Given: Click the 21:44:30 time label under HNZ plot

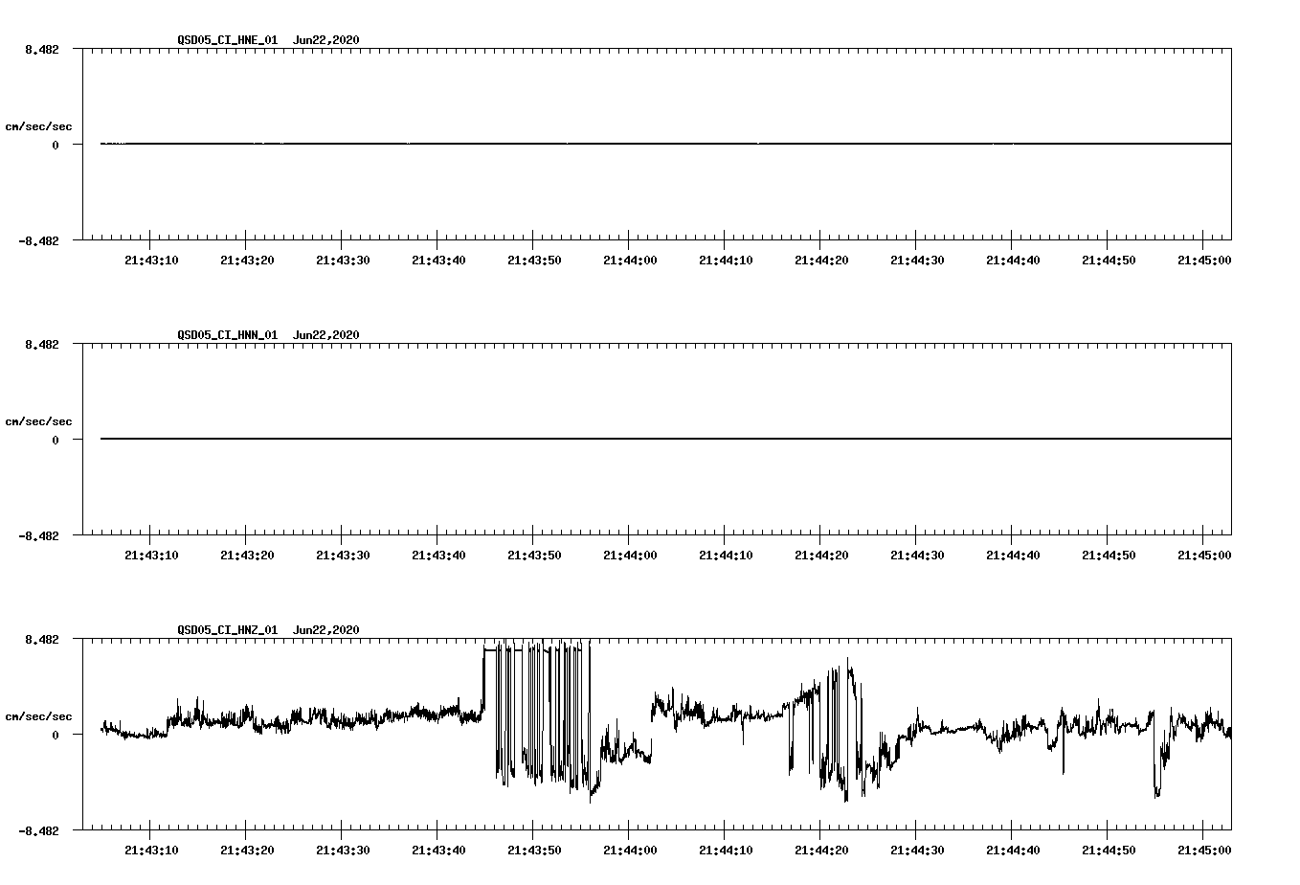Looking at the screenshot, I should click(917, 851).
